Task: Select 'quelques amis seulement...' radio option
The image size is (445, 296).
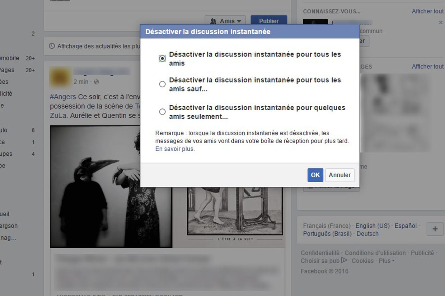Action: click(x=162, y=112)
